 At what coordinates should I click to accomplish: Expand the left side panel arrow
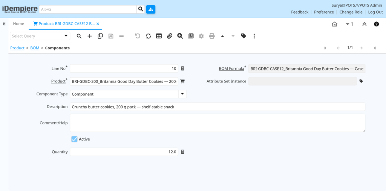pyautogui.click(x=4, y=24)
